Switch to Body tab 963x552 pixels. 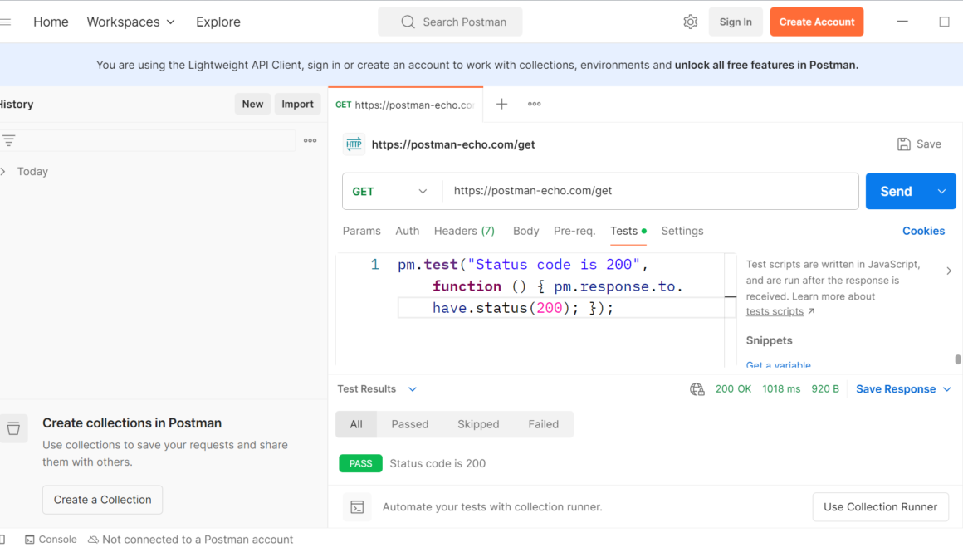(525, 231)
